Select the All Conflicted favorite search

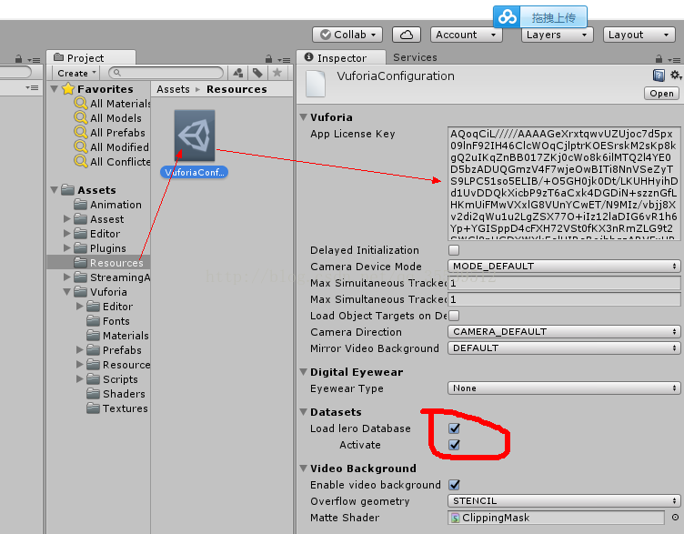[113, 161]
